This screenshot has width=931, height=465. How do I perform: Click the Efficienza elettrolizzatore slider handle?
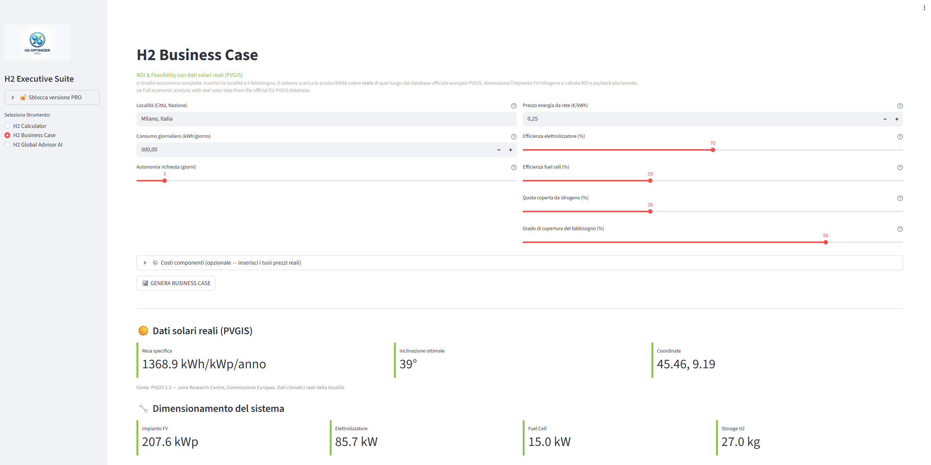click(x=713, y=150)
